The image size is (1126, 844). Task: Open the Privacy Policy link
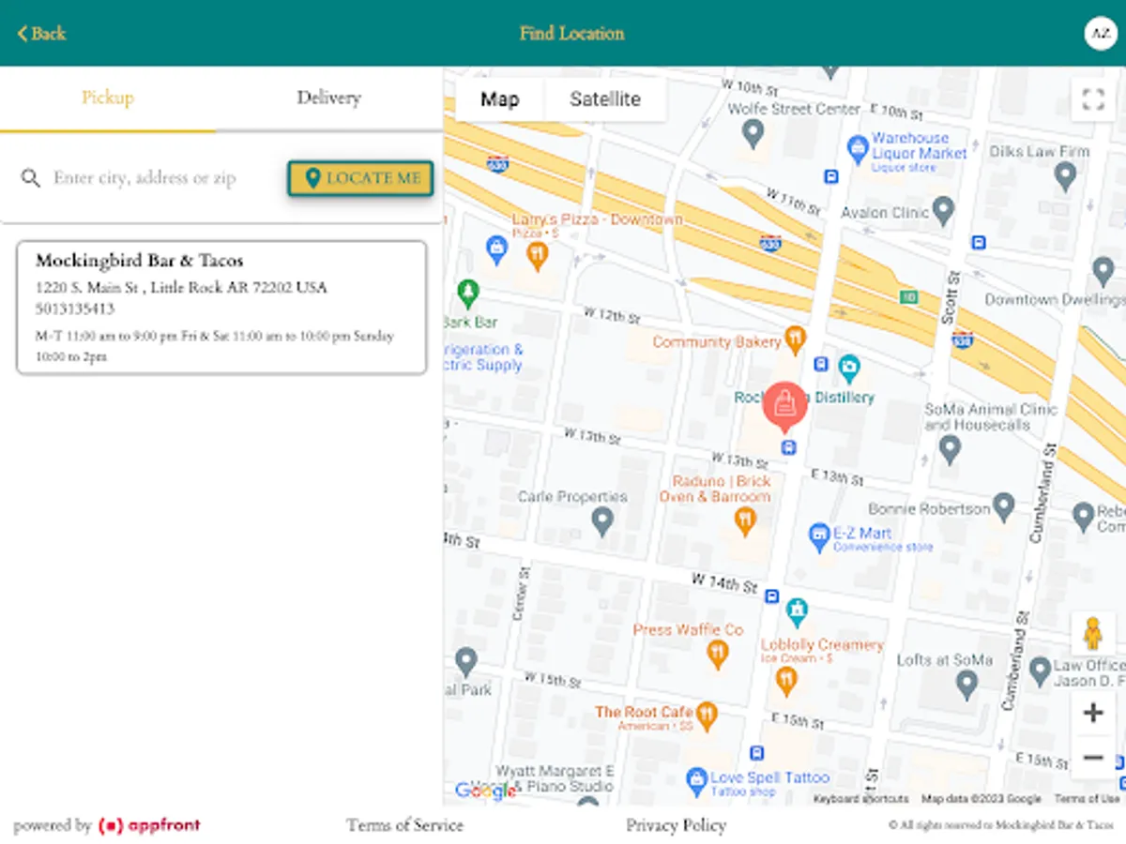[676, 825]
